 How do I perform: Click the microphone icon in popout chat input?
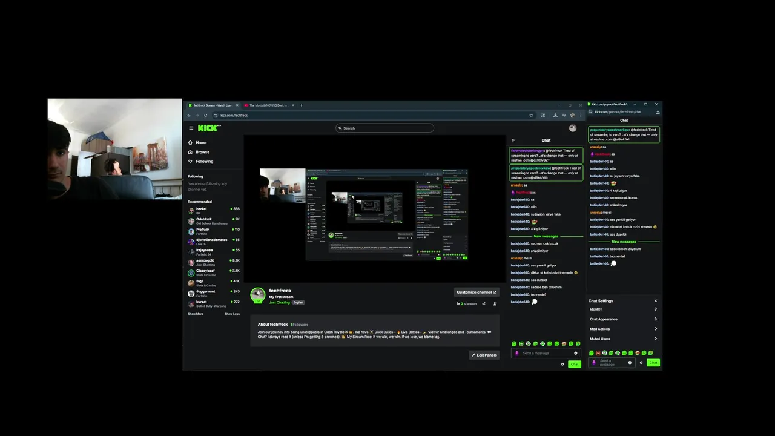[594, 363]
